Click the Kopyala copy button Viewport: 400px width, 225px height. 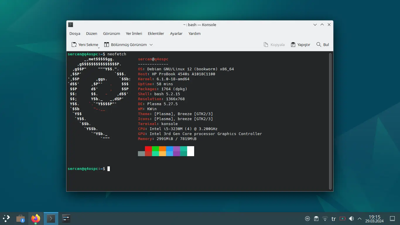pyautogui.click(x=274, y=45)
